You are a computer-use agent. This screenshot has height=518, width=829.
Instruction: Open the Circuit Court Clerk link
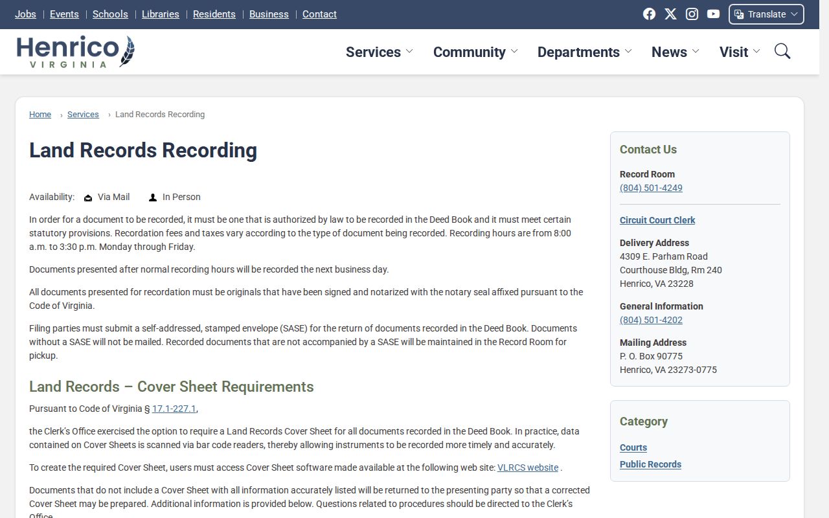click(x=657, y=220)
